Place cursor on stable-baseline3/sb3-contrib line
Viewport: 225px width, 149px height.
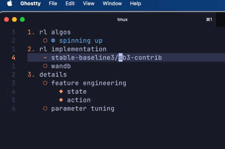pos(106,57)
